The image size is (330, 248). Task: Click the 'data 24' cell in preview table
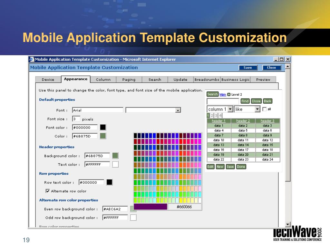(x=267, y=160)
